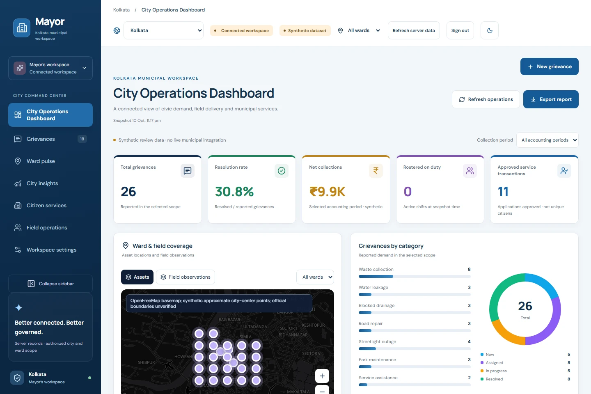Click the Connected workspace badge
This screenshot has height=394, width=591.
[241, 31]
